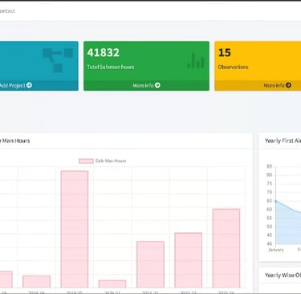Open More info under Observations

point(277,85)
